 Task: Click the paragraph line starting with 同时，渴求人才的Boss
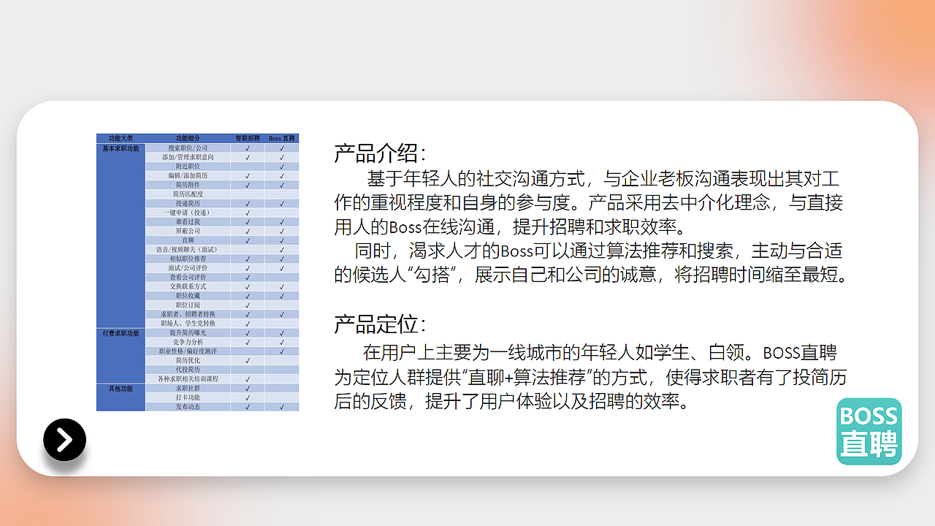[x=599, y=251]
